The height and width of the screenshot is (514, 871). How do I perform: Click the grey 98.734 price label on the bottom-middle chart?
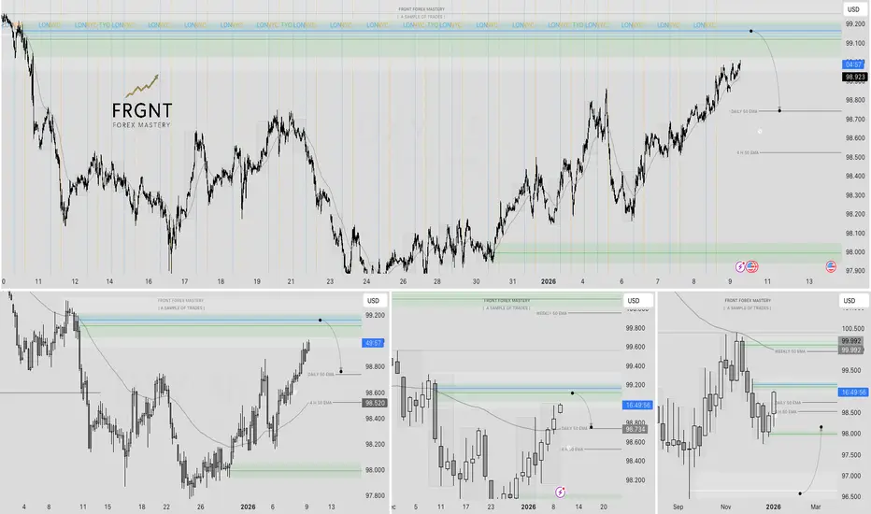tap(635, 429)
